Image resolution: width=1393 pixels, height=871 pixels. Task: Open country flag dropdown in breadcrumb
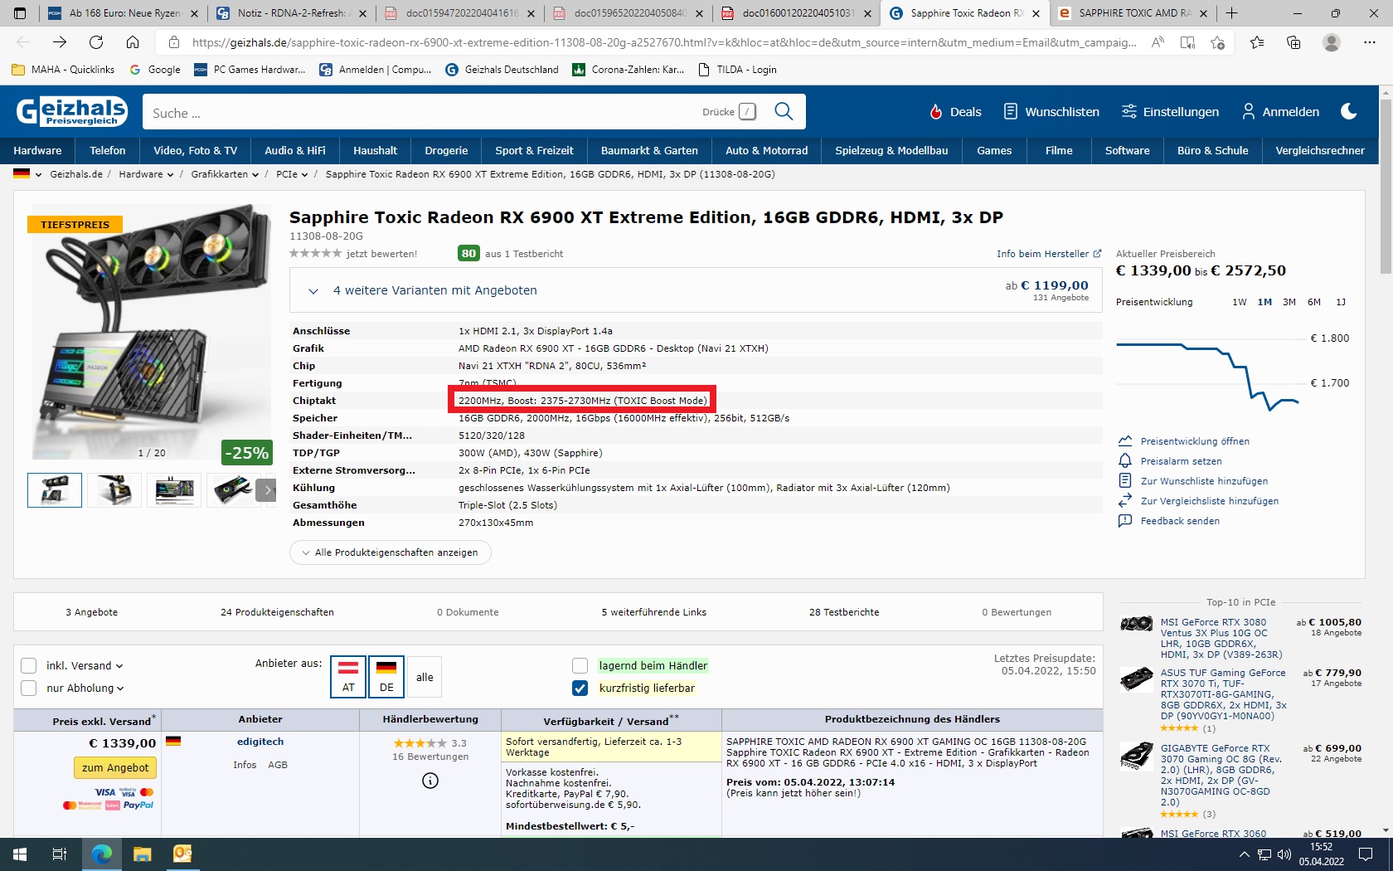click(x=27, y=174)
